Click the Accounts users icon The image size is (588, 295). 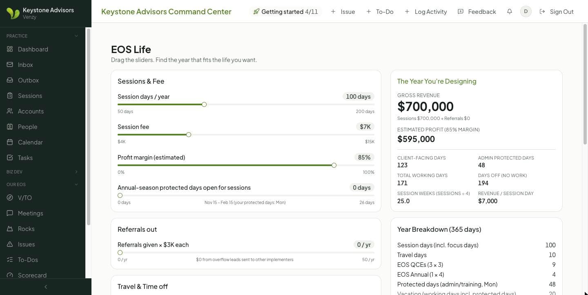pos(10,111)
